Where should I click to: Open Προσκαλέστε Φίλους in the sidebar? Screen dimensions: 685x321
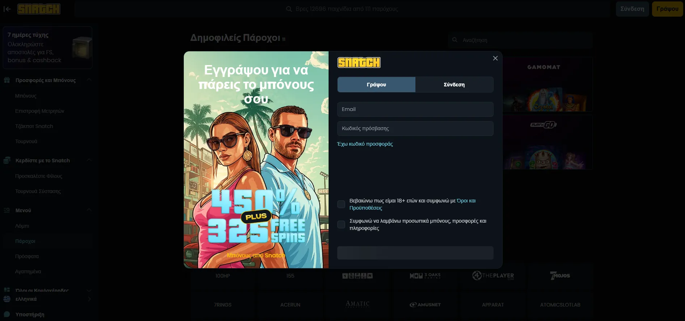coord(39,176)
